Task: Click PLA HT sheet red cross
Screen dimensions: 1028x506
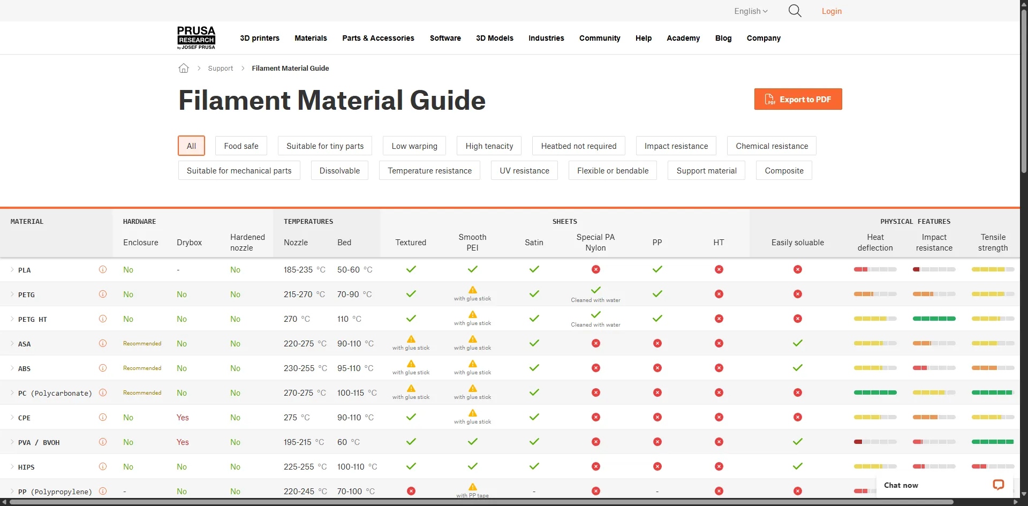Action: [x=719, y=269]
